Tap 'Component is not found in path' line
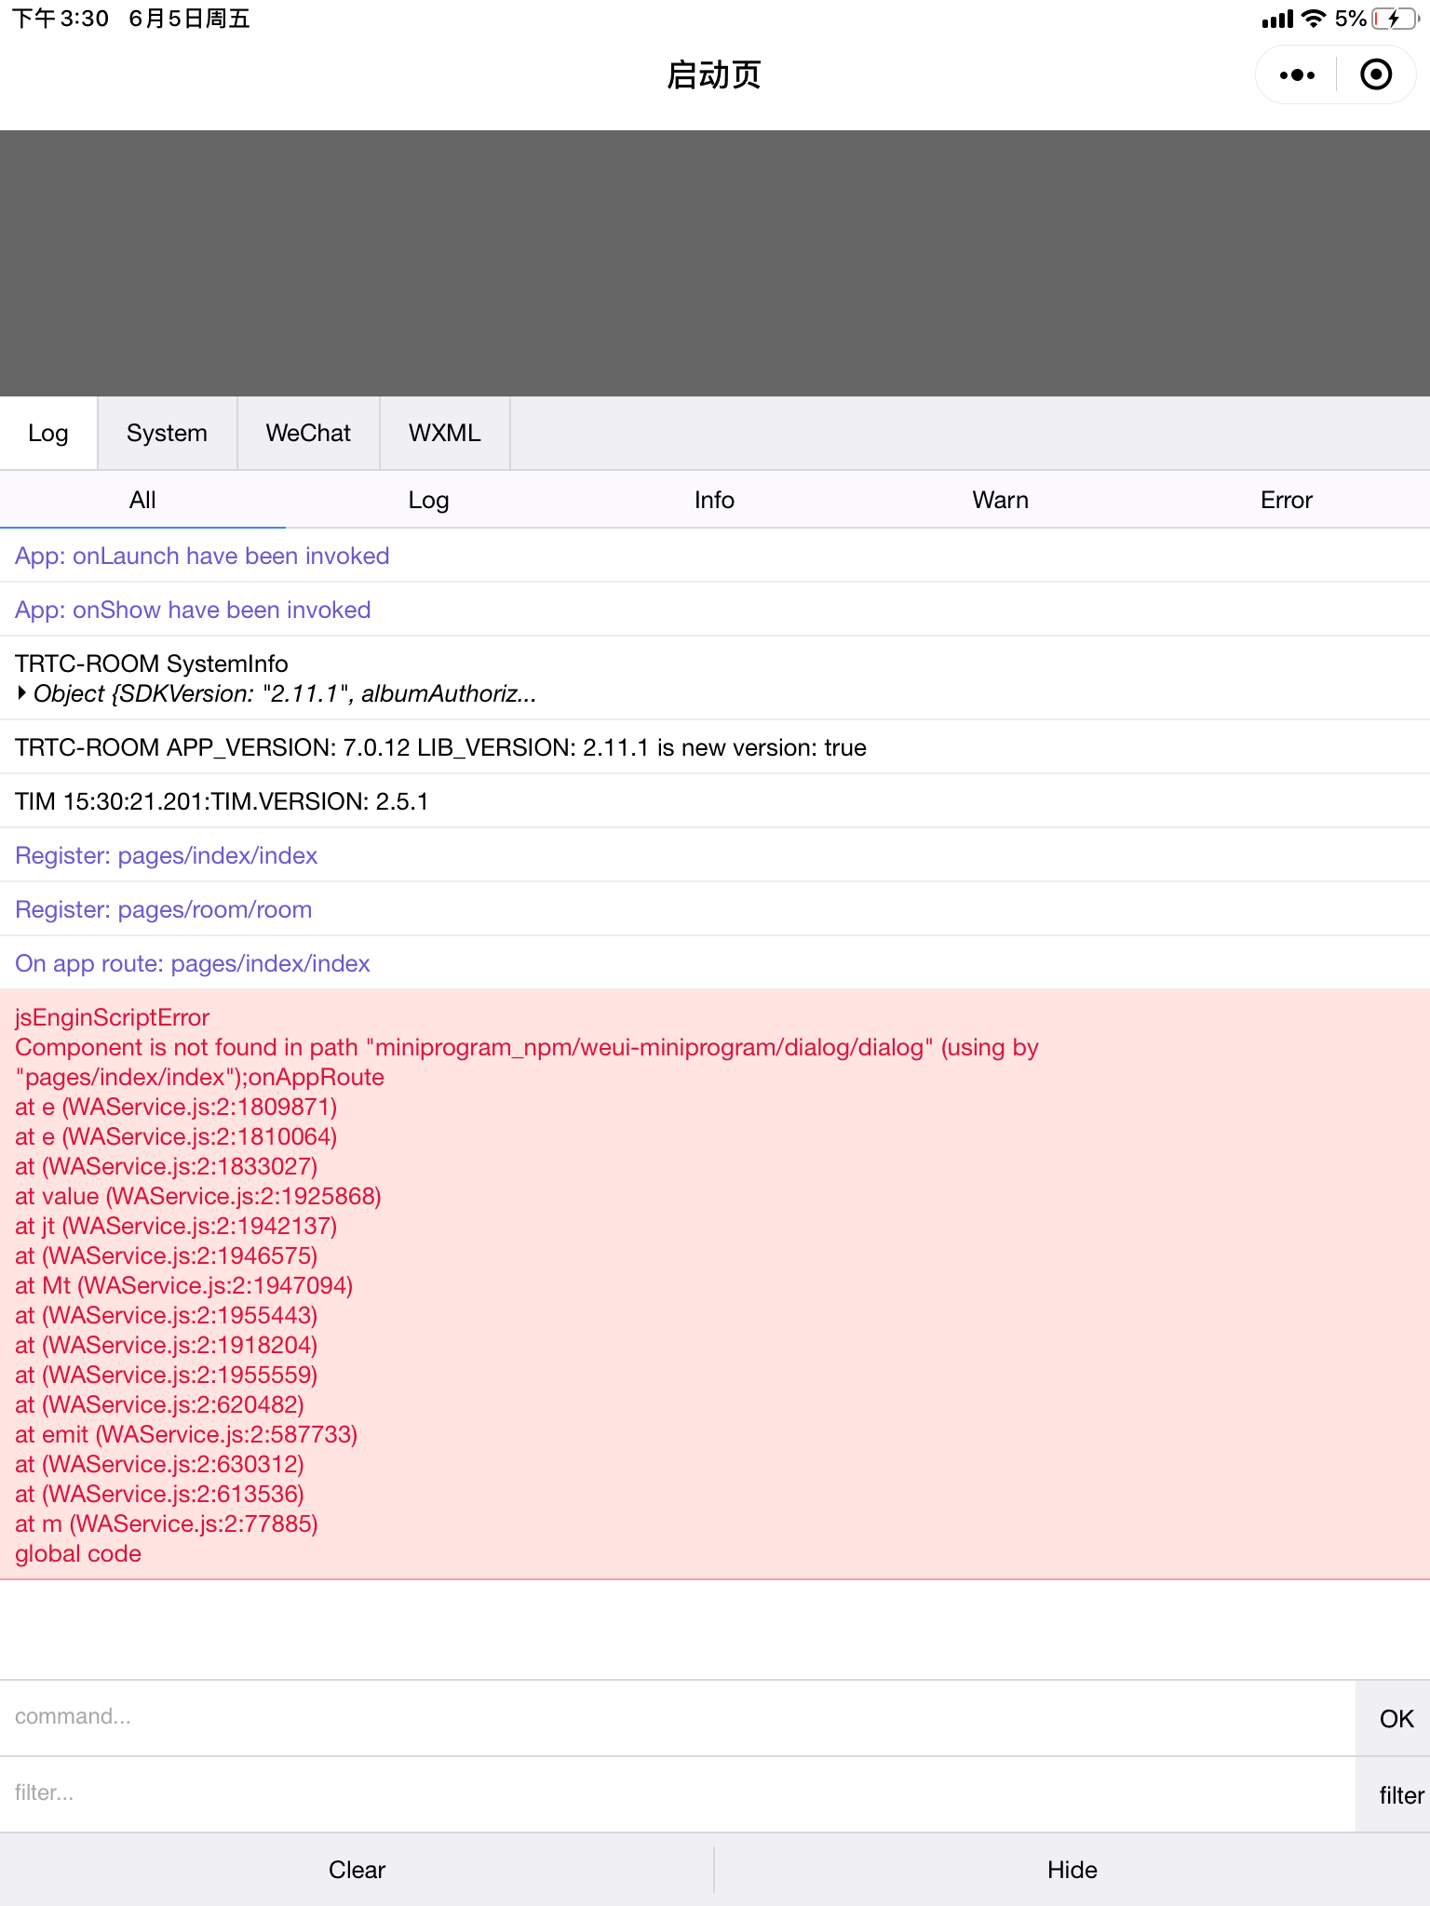 [527, 1047]
